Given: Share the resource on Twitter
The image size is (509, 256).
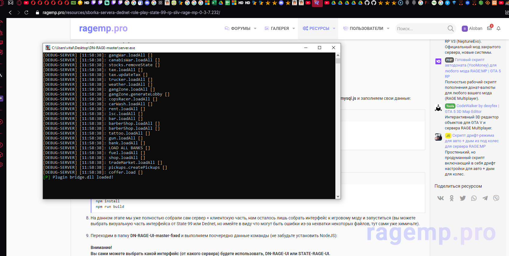Looking at the screenshot, I should (x=463, y=198).
